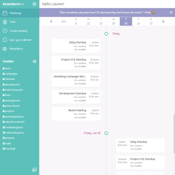Image resolution: width=175 pixels, height=175 pixels.
Task: Open the clientabc huddle
Action: pyautogui.click(x=9, y=79)
